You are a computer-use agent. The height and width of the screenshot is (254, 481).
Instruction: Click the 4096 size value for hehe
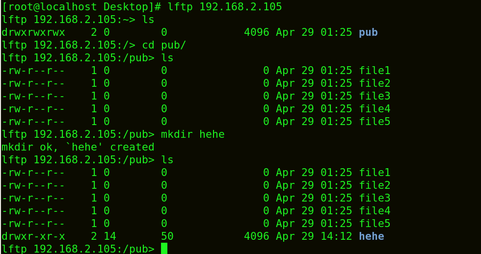click(256, 236)
